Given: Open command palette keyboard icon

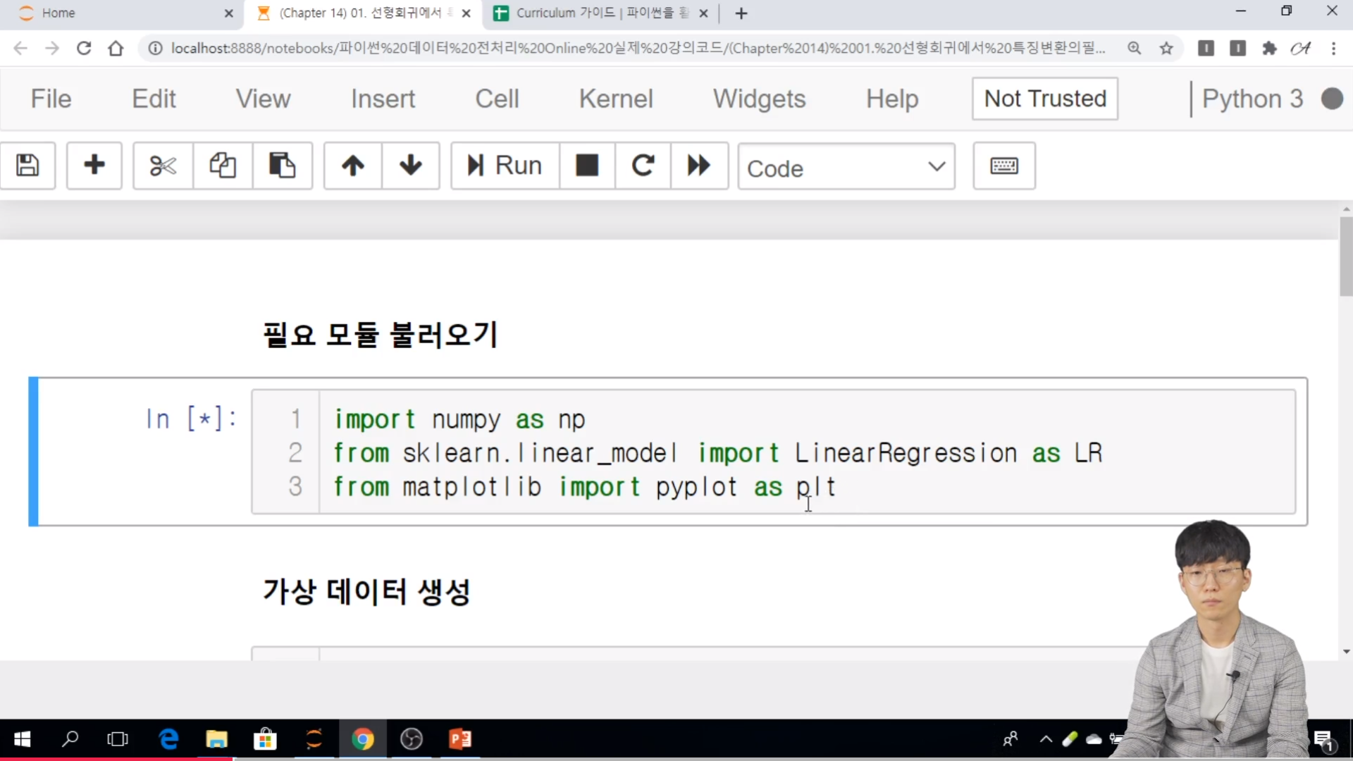Looking at the screenshot, I should 1003,166.
